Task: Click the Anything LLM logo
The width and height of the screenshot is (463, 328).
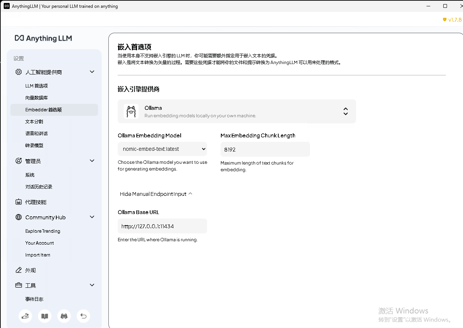Action: pyautogui.click(x=43, y=38)
